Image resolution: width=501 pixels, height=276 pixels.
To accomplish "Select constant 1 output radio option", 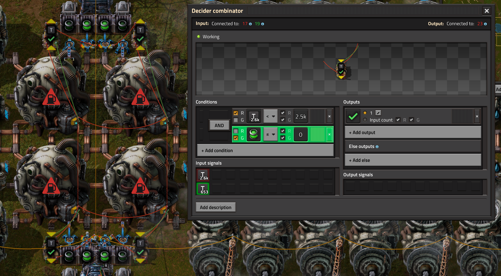I will [x=365, y=113].
